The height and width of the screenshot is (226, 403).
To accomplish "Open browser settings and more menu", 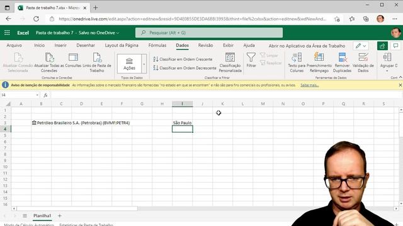I will coord(395,19).
